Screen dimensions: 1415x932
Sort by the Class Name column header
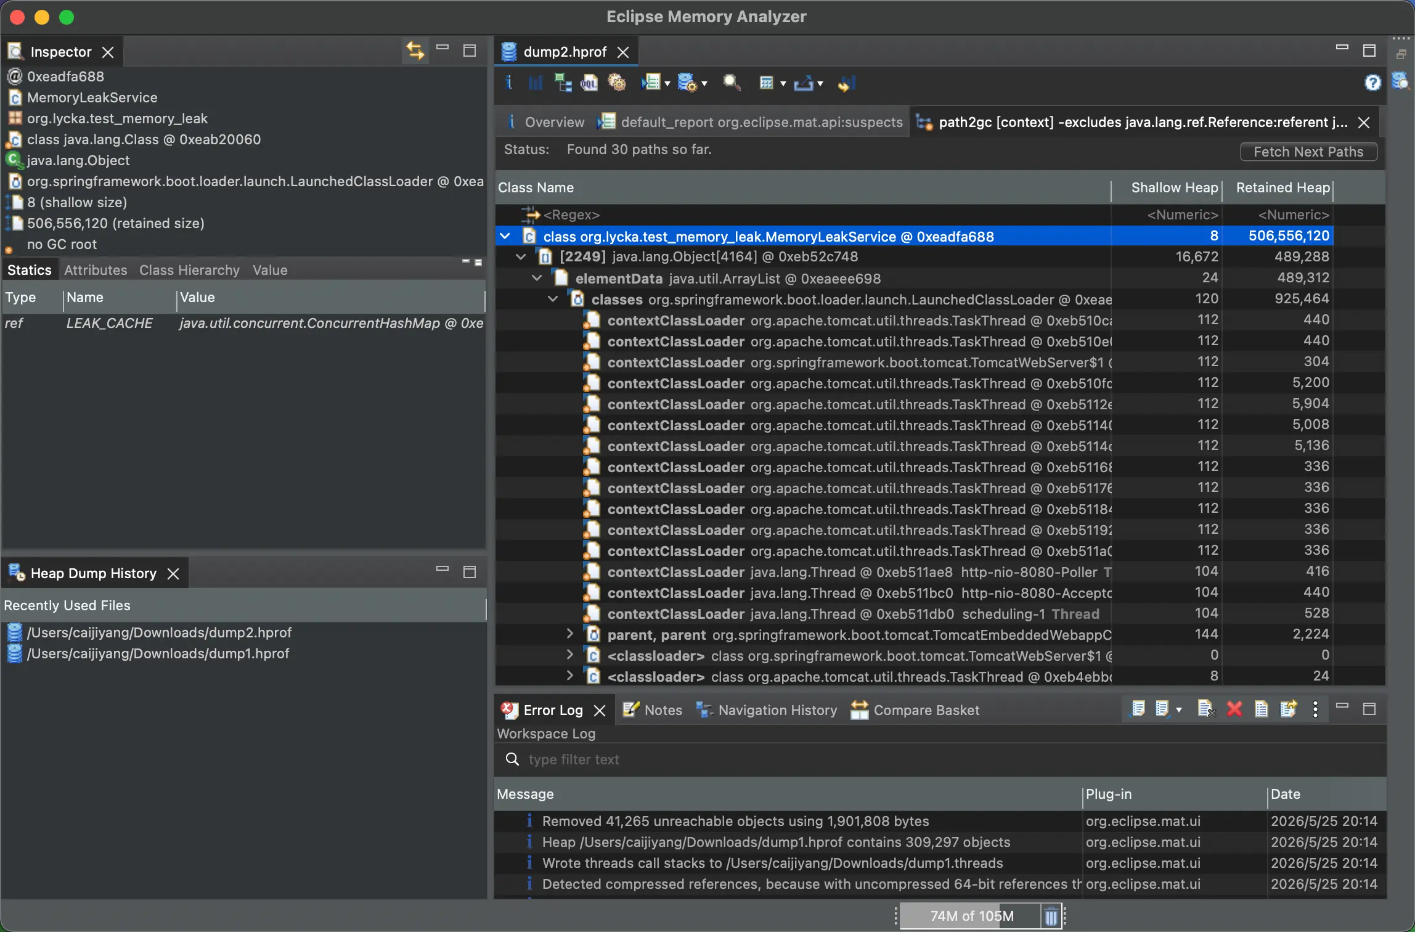point(803,188)
